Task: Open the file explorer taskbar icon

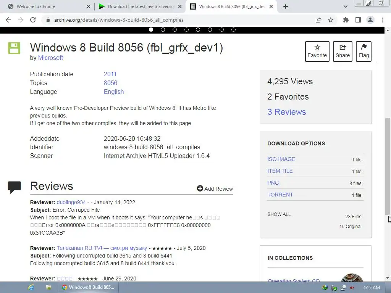Action: (x=48, y=287)
